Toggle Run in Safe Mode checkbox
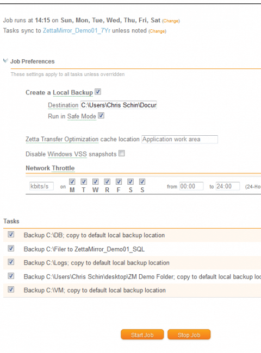This screenshot has height=353, width=261. pos(101,116)
